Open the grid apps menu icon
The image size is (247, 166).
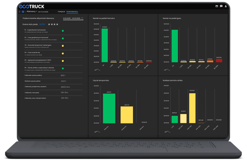20,12
